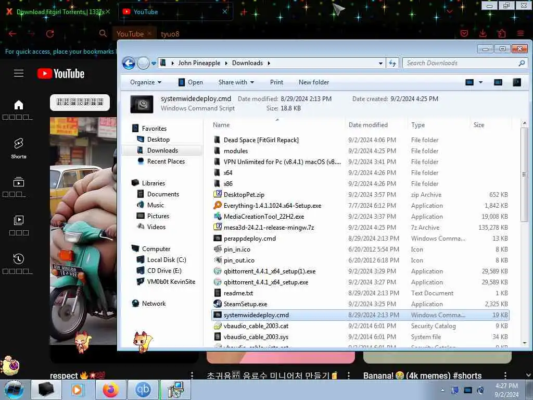Open Organize menu
This screenshot has height=400, width=533.
[146, 82]
